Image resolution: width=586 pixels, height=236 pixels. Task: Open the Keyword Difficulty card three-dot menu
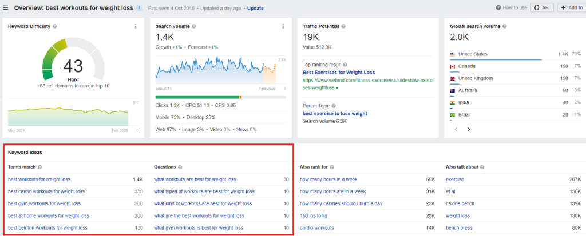click(136, 26)
